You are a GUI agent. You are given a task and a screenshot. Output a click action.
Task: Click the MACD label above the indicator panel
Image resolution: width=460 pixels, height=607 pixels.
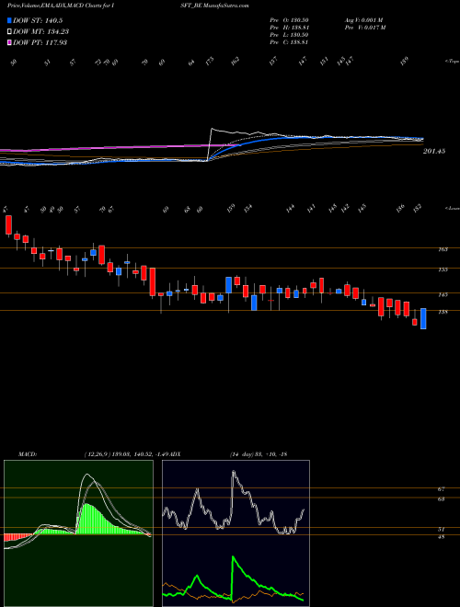(x=27, y=453)
